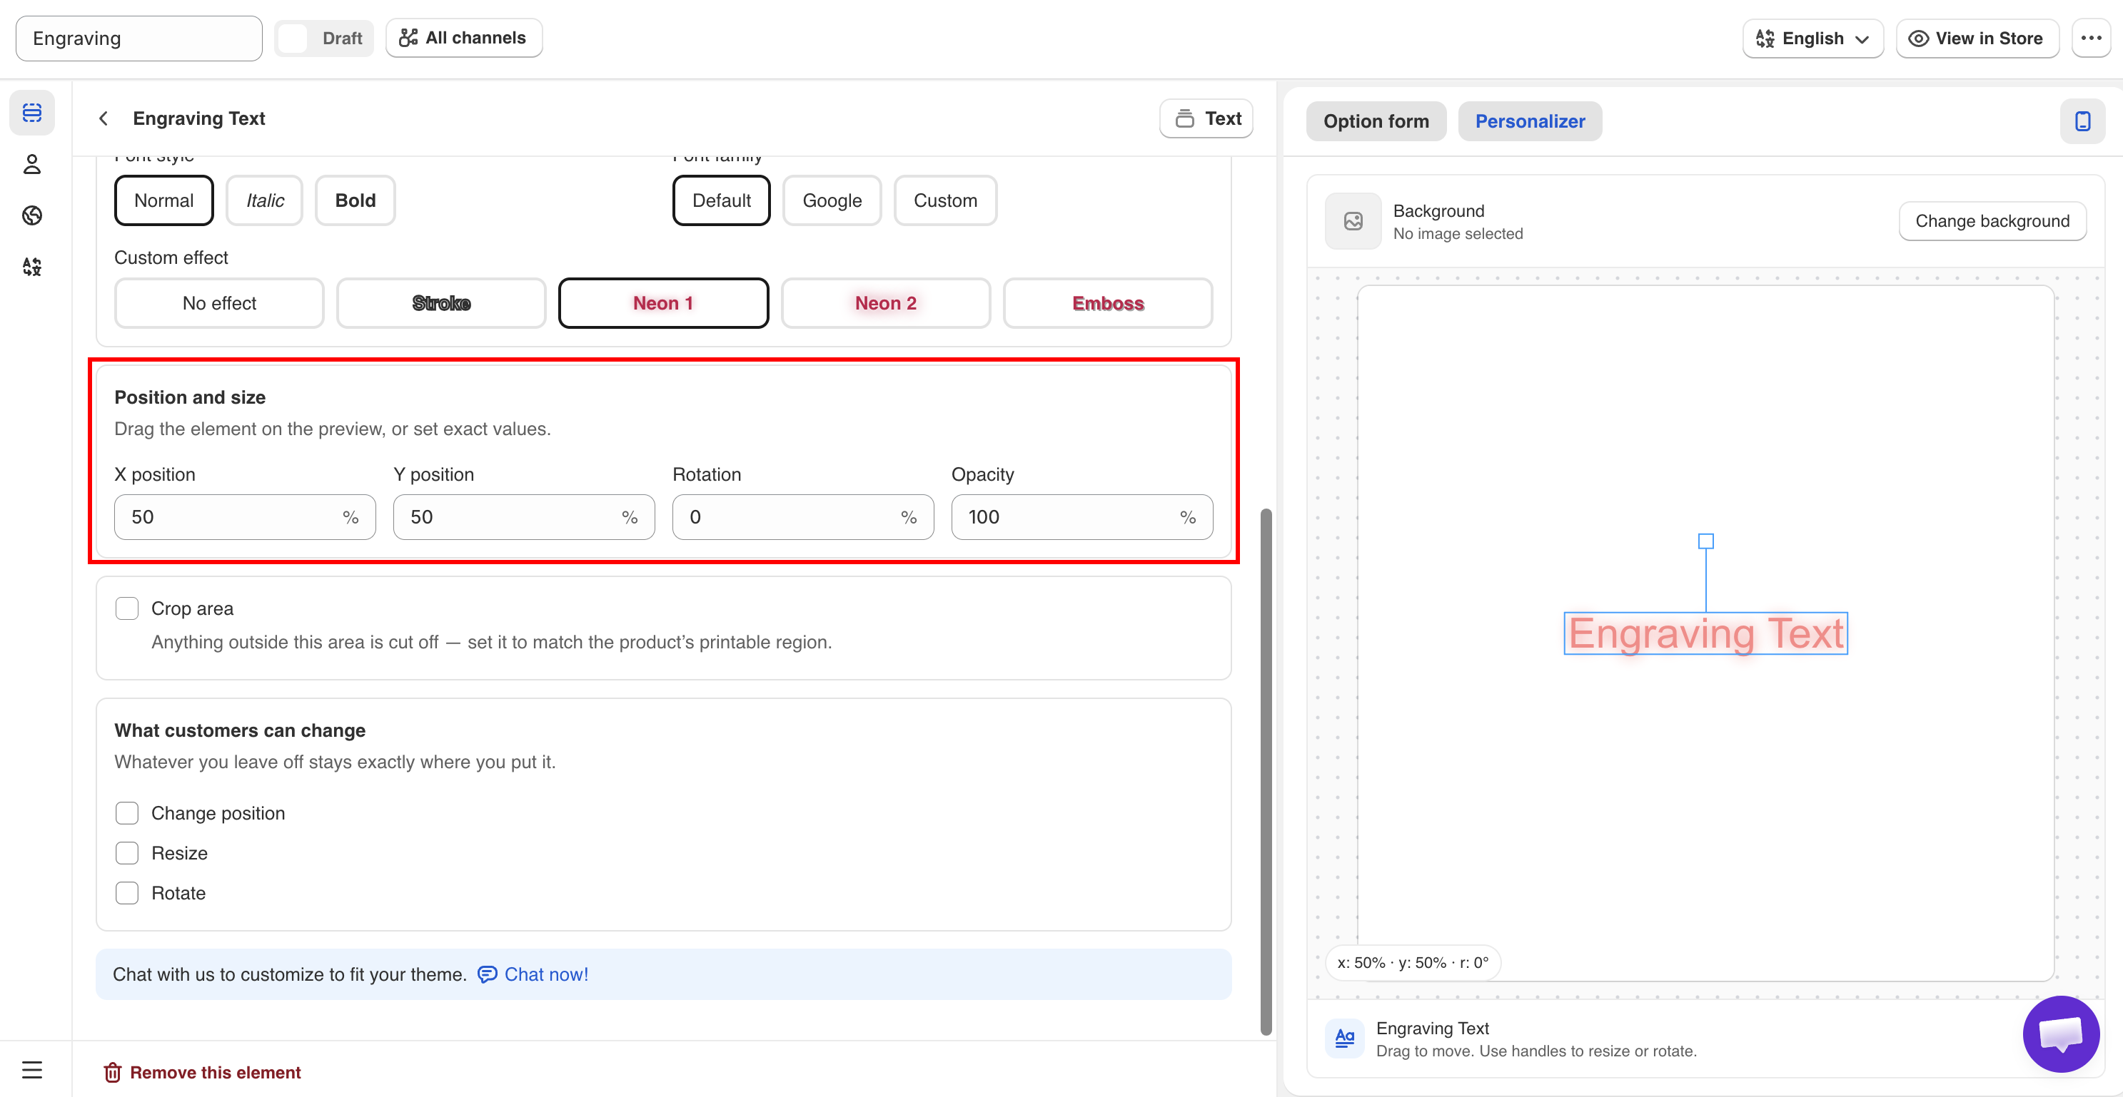The width and height of the screenshot is (2123, 1097).
Task: Open the options list sidebar icon
Action: point(32,113)
